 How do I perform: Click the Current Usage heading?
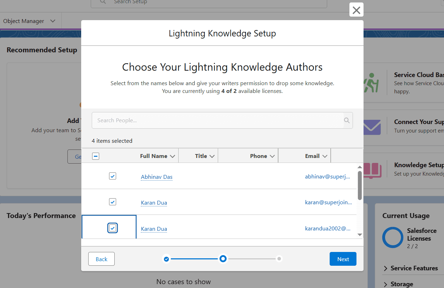tap(406, 216)
